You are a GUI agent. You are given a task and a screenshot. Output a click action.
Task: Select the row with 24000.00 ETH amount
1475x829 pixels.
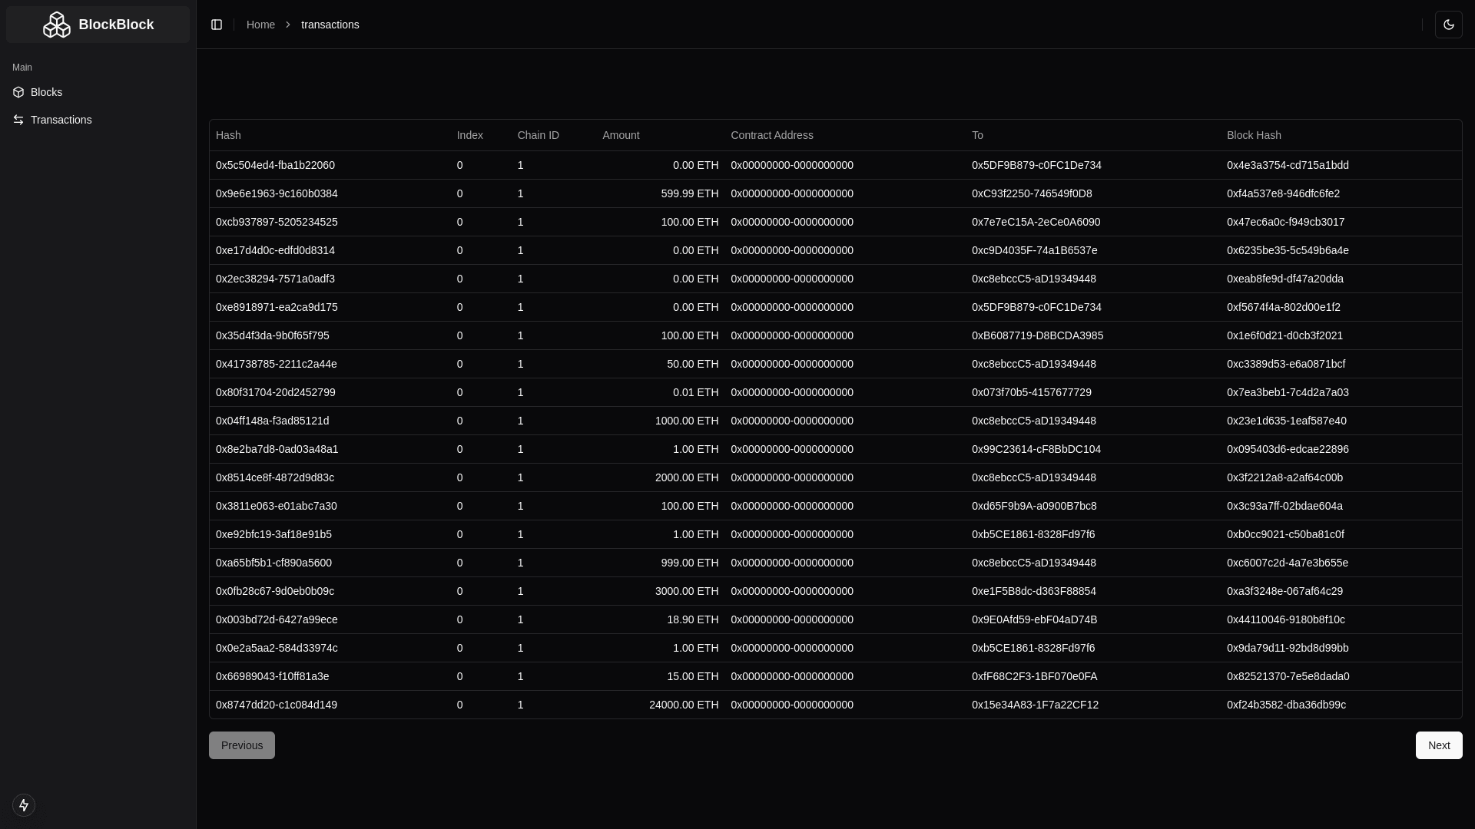(x=683, y=705)
